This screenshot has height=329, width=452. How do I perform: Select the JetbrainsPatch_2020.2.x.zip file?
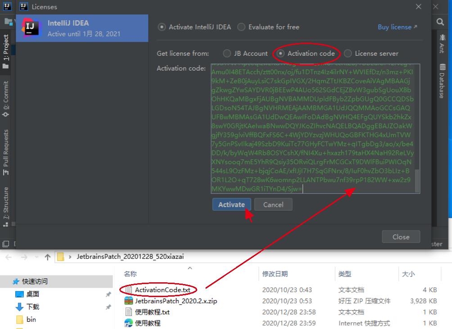(x=176, y=301)
